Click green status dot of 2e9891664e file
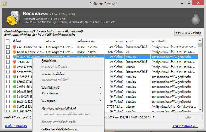The width and height of the screenshot is (206, 132). point(14,87)
